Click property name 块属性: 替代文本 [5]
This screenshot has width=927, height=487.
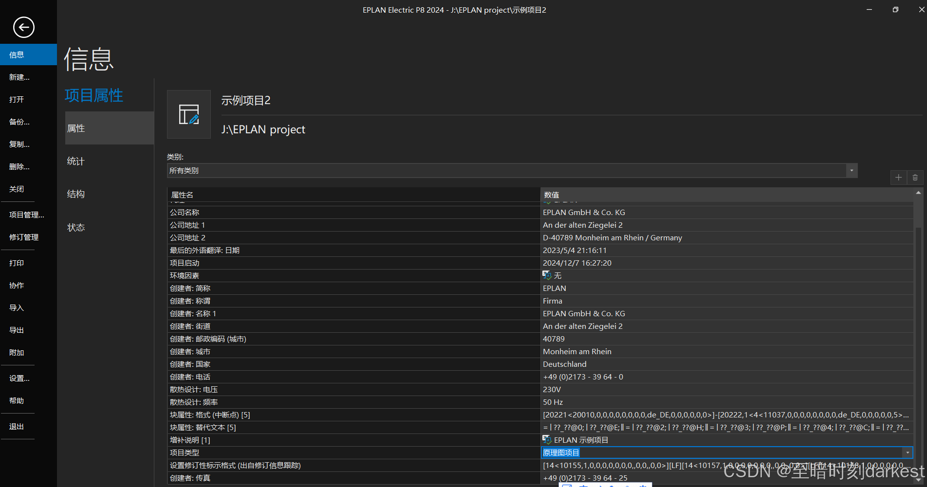pos(353,427)
